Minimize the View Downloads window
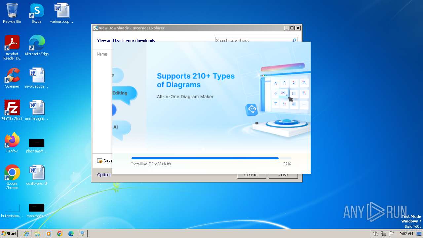The width and height of the screenshot is (423, 238). [287, 28]
